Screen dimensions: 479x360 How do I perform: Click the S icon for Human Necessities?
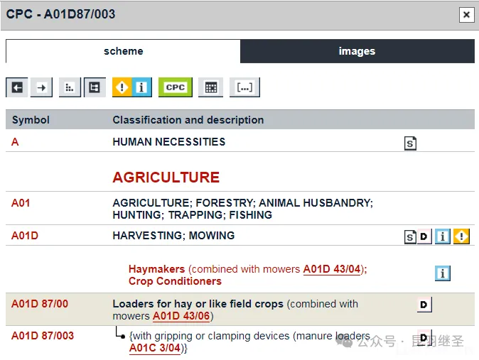tap(410, 143)
